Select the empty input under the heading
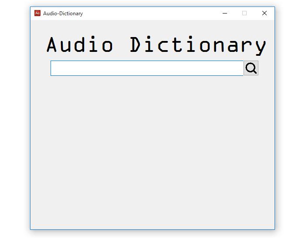The image size is (305, 238). pyautogui.click(x=147, y=68)
